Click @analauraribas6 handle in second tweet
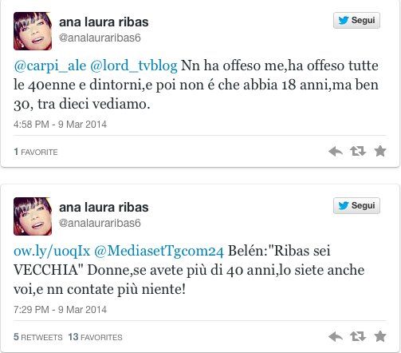The image size is (401, 353). coord(100,223)
